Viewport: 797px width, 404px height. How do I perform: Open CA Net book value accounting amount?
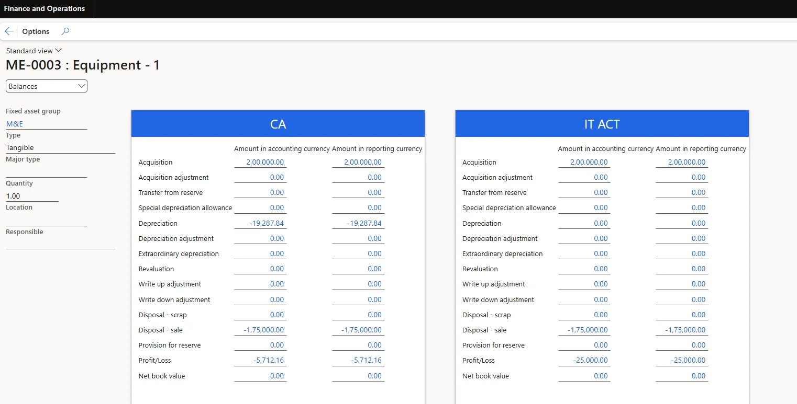tap(260, 376)
